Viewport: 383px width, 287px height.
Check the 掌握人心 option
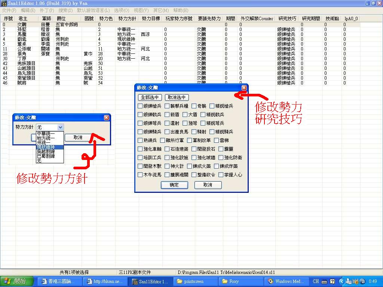click(x=221, y=175)
